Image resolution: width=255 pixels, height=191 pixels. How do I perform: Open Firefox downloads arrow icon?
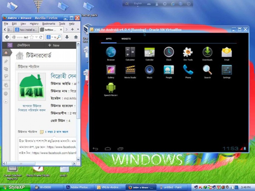(x=67, y=37)
